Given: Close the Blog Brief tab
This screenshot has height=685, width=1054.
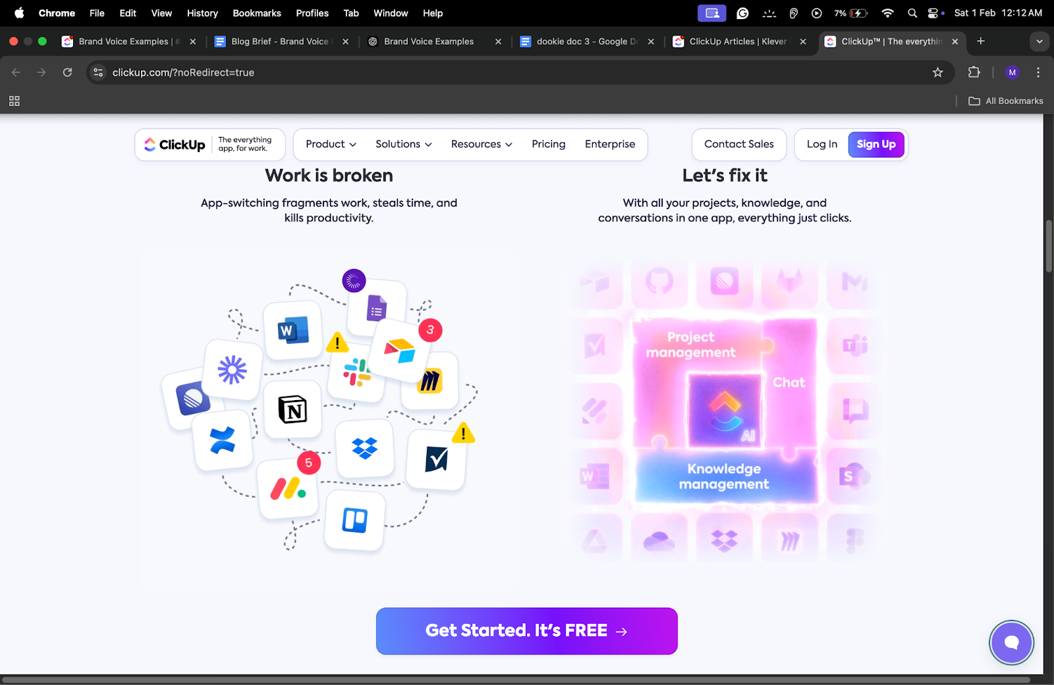Looking at the screenshot, I should (345, 41).
